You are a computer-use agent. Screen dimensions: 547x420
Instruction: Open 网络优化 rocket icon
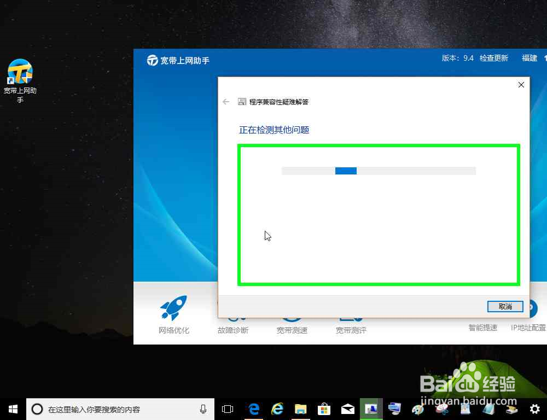pos(173,308)
